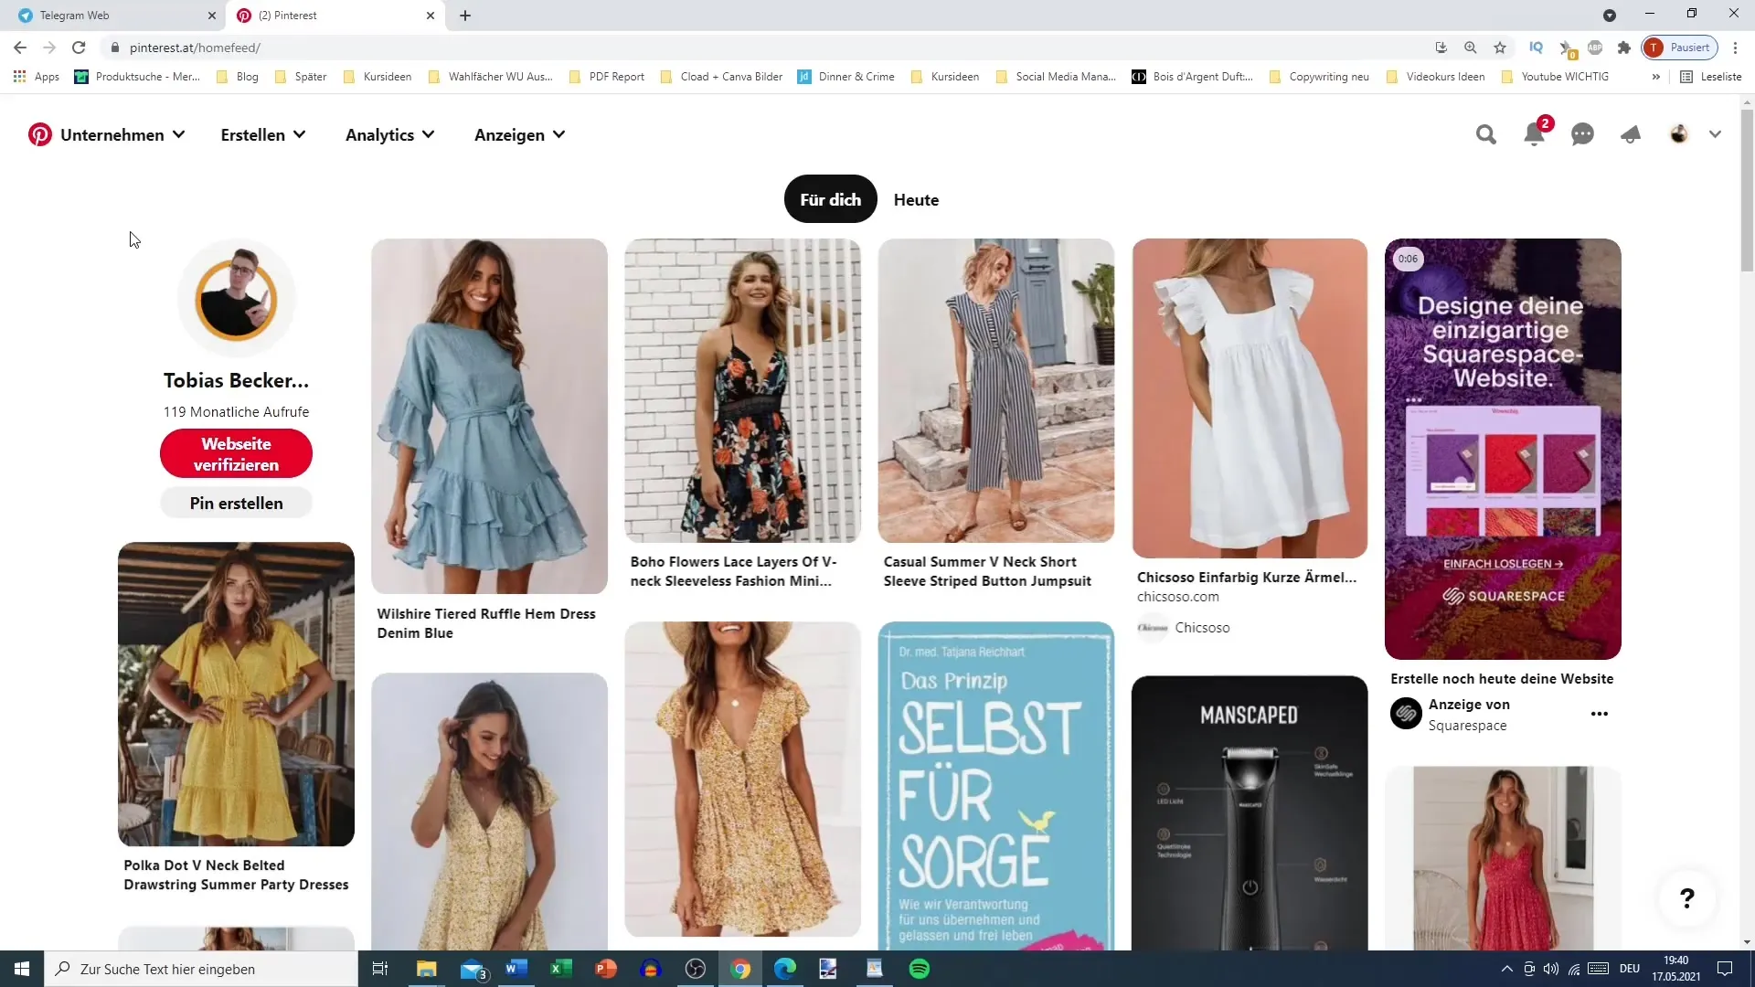Toggle account settings expander arrow
Image resolution: width=1755 pixels, height=987 pixels.
(1717, 135)
